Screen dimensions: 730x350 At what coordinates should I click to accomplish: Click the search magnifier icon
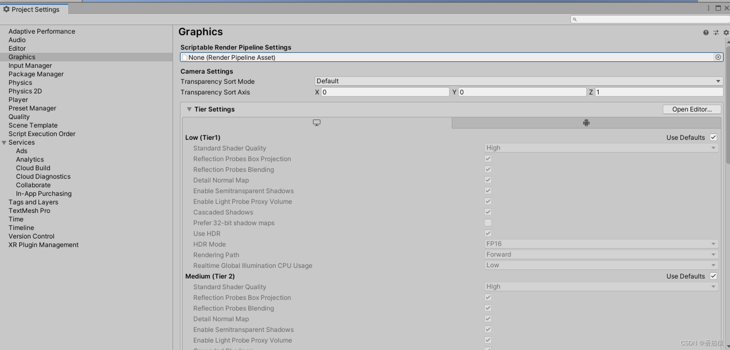tap(575, 19)
